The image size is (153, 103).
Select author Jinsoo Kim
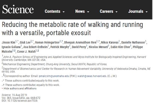pyautogui.click(x=9, y=42)
